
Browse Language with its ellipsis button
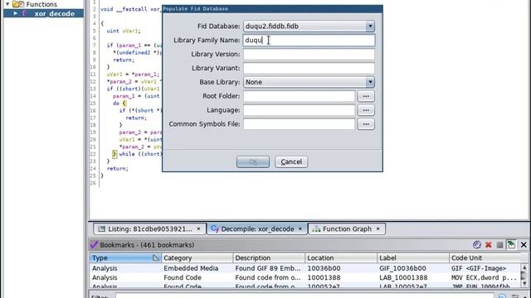tap(366, 110)
